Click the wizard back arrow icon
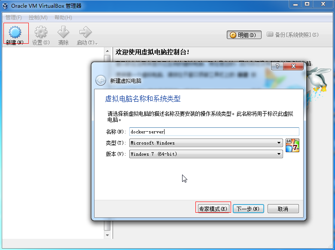335x250 pixels. pyautogui.click(x=100, y=81)
